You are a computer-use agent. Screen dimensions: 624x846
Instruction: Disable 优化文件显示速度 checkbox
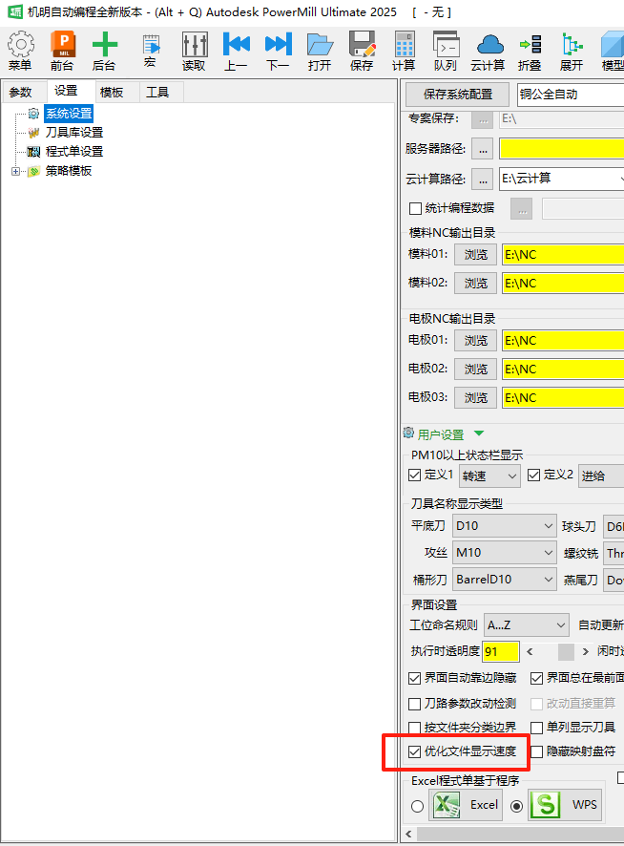point(415,751)
